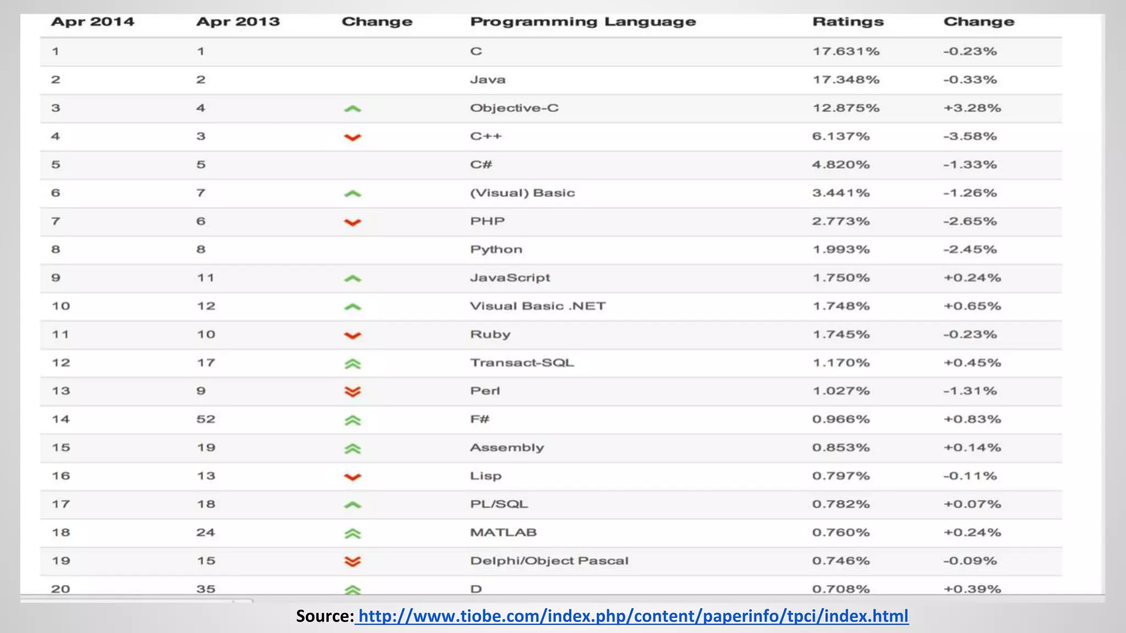Click the red down arrow in Lisp row

tap(352, 477)
